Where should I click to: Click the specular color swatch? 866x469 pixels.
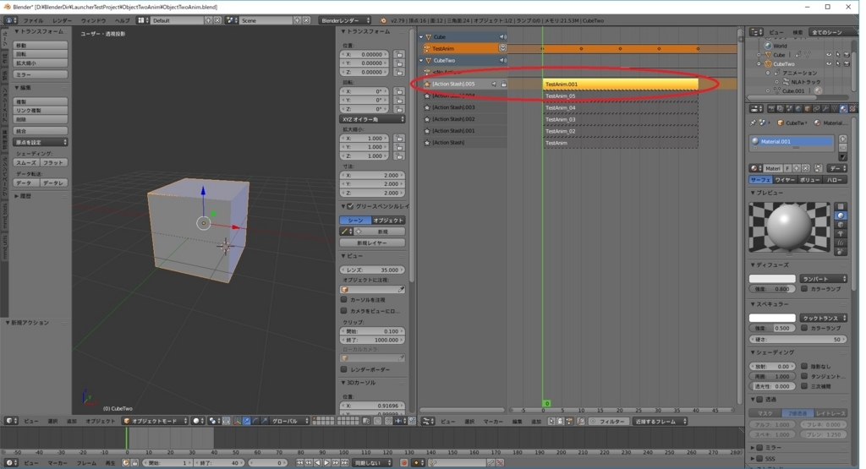tap(772, 318)
